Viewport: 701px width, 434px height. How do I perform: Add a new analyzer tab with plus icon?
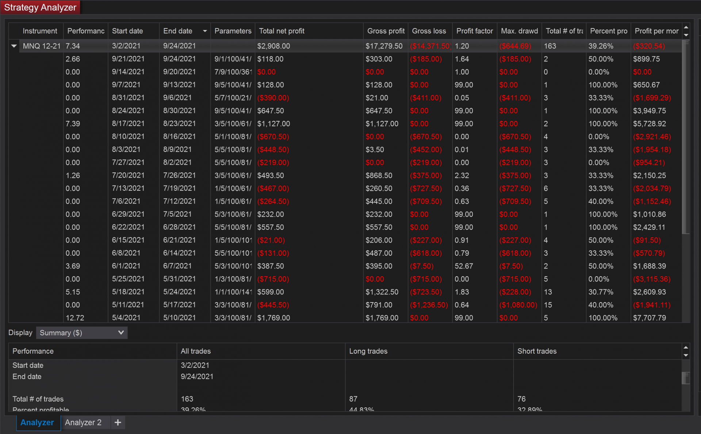(x=118, y=422)
